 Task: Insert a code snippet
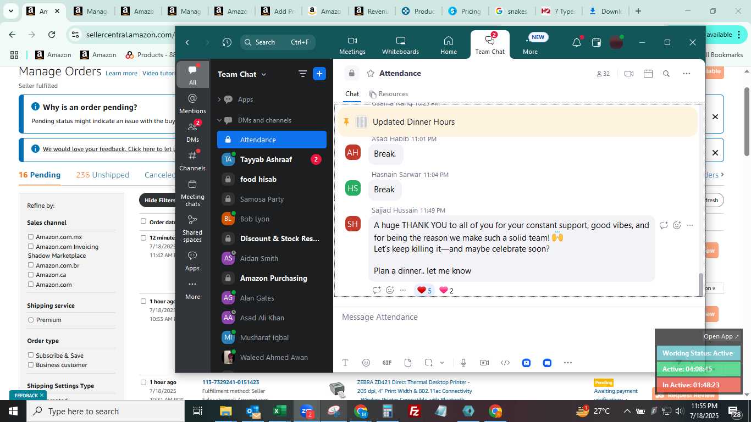click(x=505, y=363)
